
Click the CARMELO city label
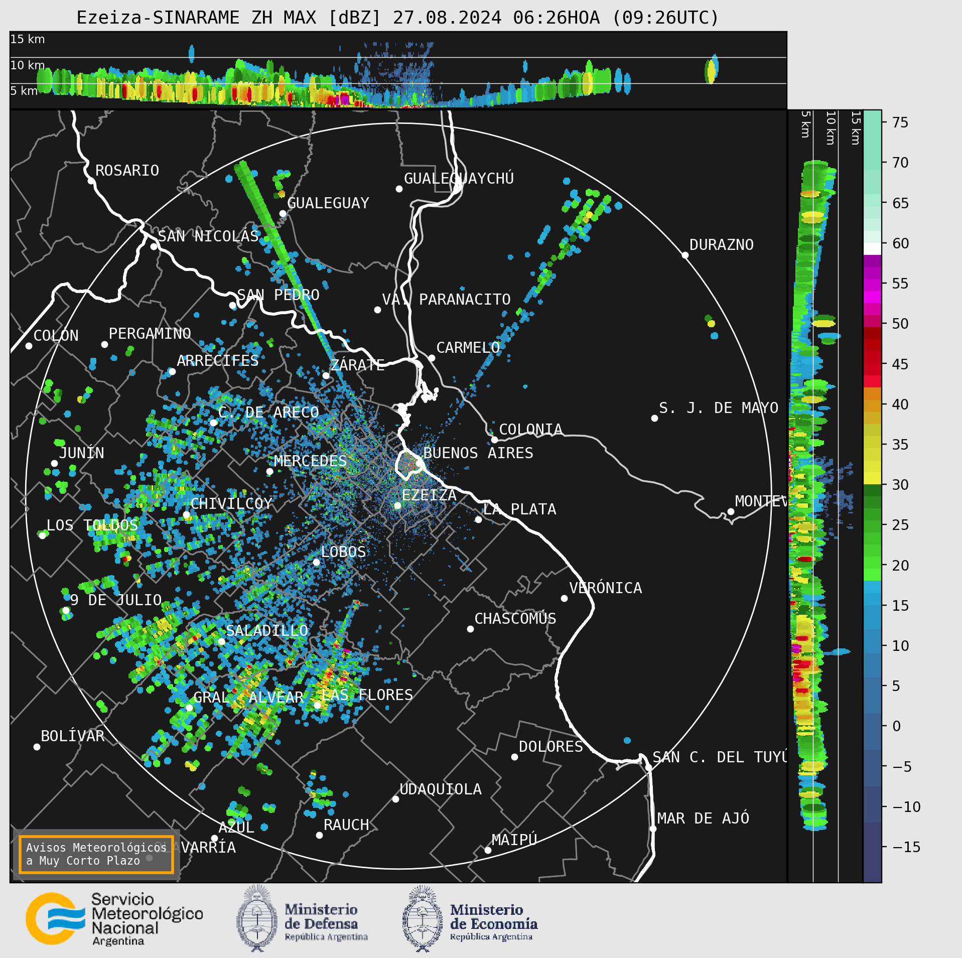(468, 348)
